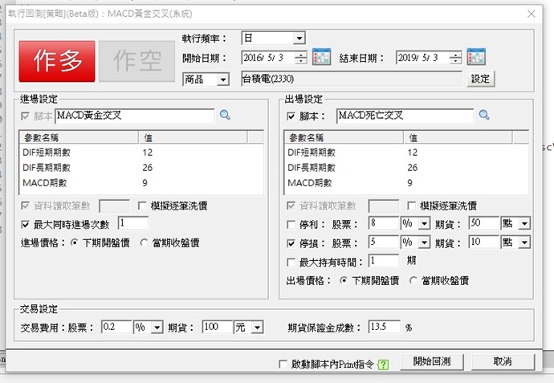Enable the 最大持有時間 checkbox
This screenshot has width=554, height=383.
coord(291,262)
